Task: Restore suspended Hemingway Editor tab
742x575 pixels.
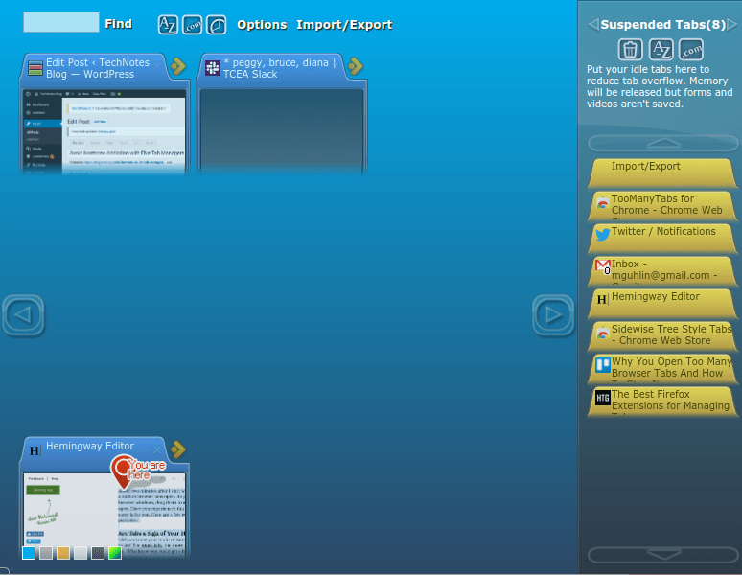Action: pos(662,304)
